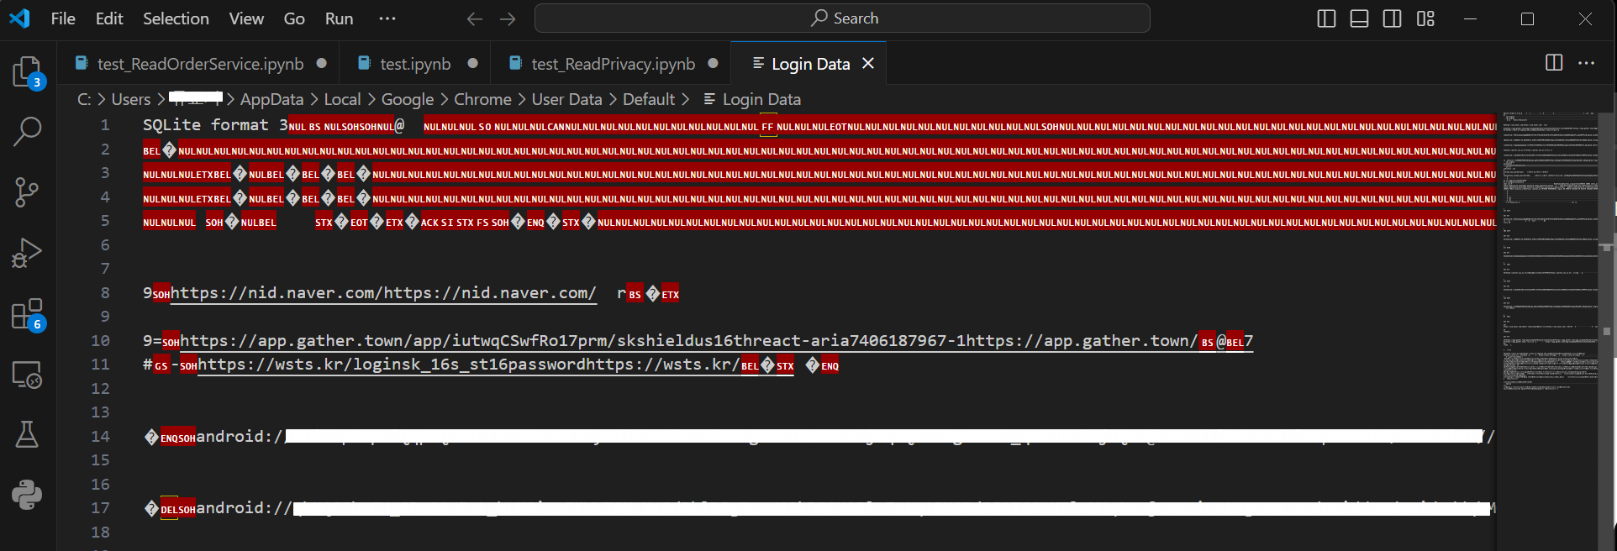Close unsaved test_ReadOrderService.ipynb via its dot
Viewport: 1617px width, 551px height.
coord(321,63)
